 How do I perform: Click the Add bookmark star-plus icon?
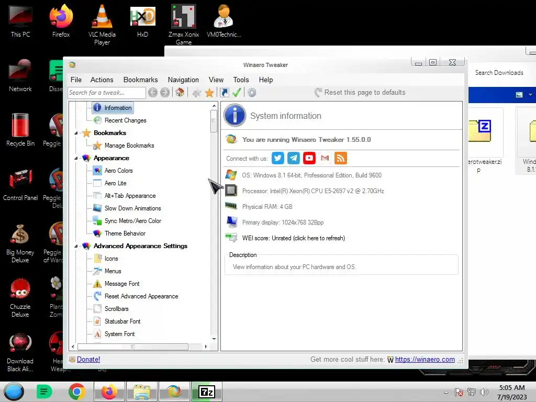[x=197, y=93]
